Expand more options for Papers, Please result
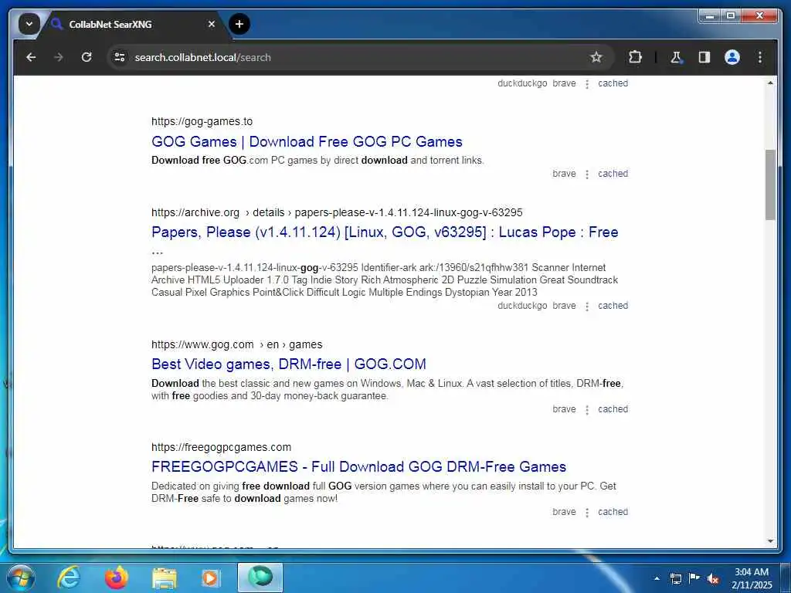The image size is (791, 593). pos(587,307)
